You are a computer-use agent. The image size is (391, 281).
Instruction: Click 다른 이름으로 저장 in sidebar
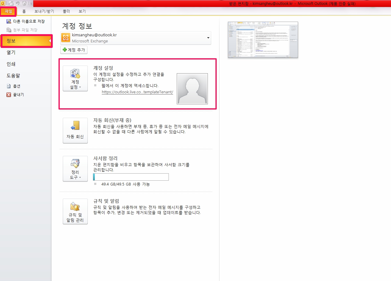click(x=26, y=21)
